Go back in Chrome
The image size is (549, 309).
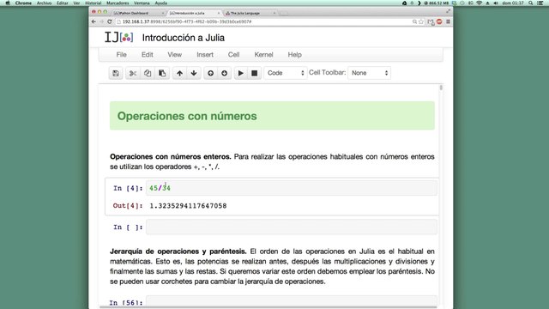(94, 21)
